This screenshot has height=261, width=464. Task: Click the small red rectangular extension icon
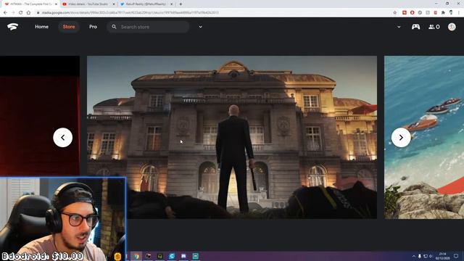coord(435,13)
